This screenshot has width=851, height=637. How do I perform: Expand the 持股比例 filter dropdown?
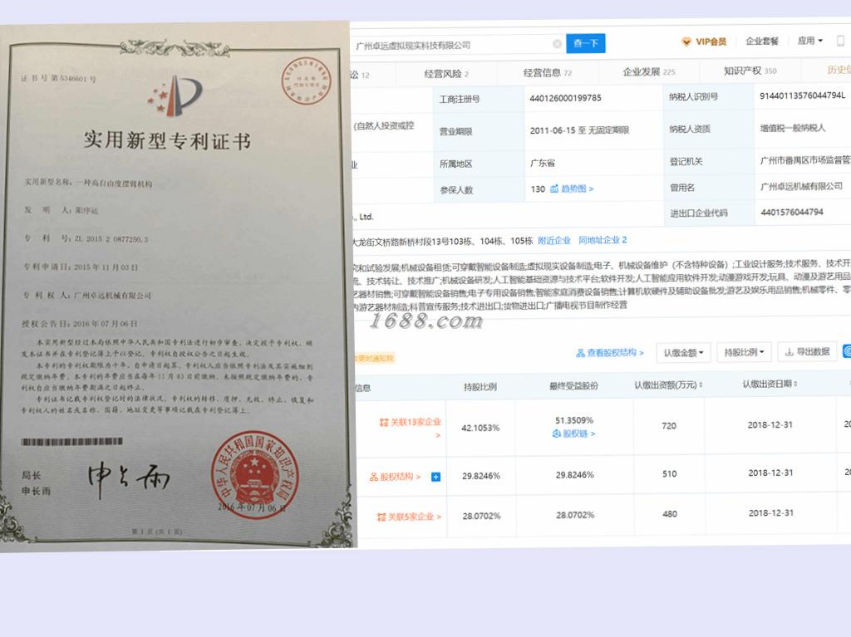[x=744, y=352]
